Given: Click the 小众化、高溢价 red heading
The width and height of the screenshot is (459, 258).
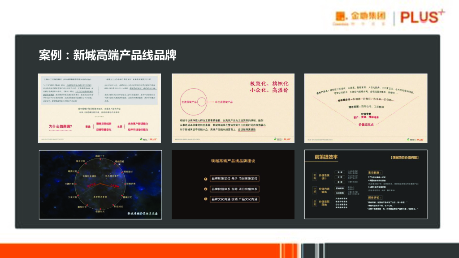Looking at the screenshot, I should [269, 90].
